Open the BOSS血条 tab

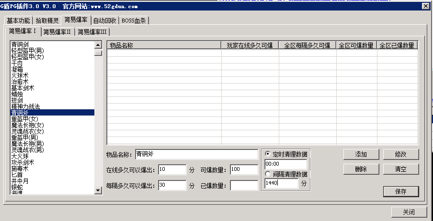tap(134, 21)
